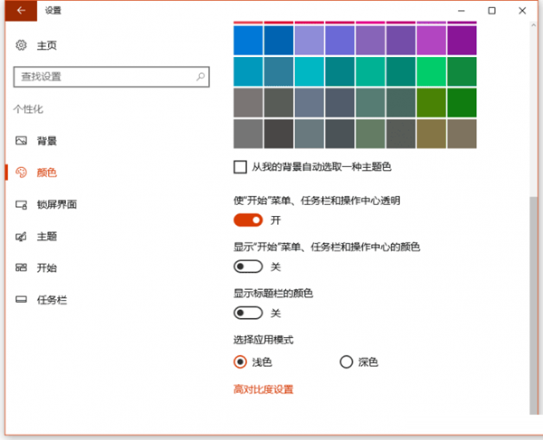543x440 pixels.
Task: Click the Start icon in sidebar
Action: pos(21,267)
